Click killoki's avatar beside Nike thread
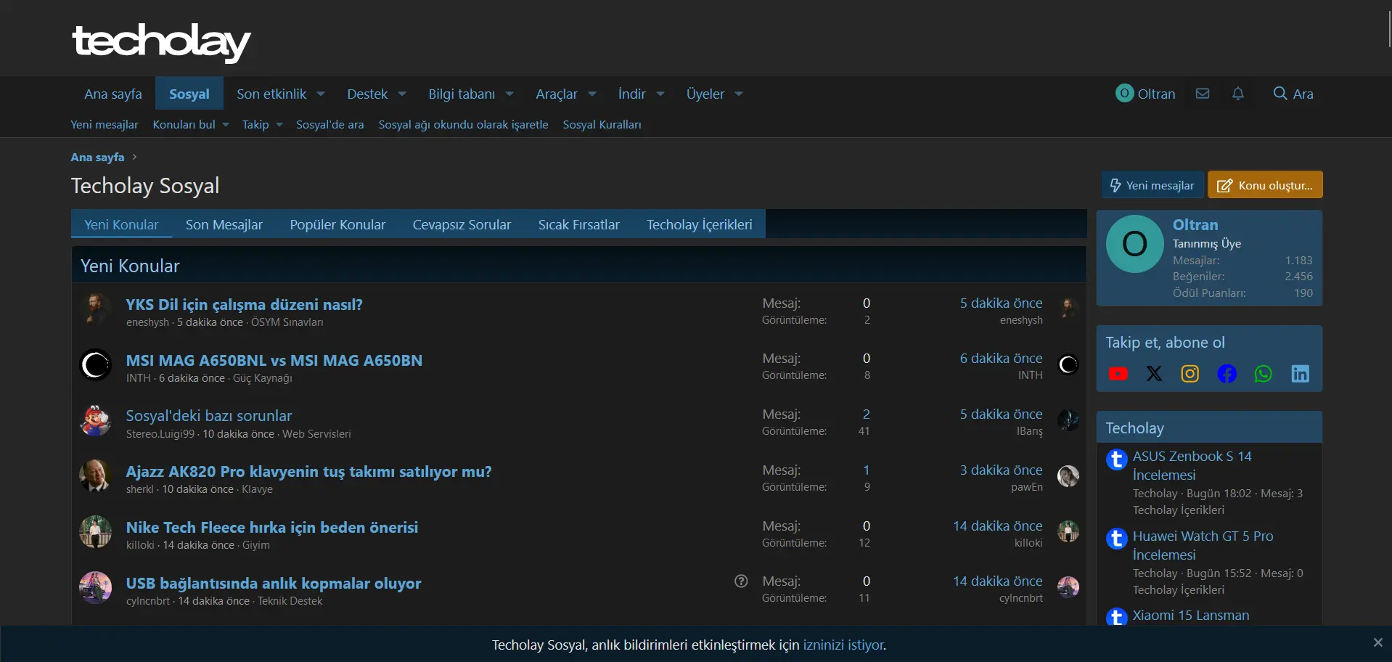Viewport: 1392px width, 662px height. coord(95,532)
